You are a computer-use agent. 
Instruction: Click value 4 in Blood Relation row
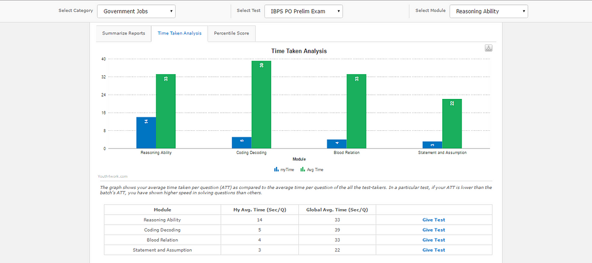259,240
